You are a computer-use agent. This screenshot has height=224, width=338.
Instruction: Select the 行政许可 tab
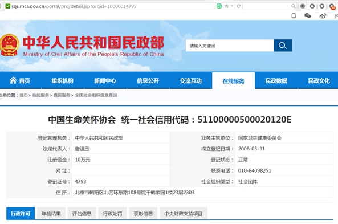[21, 213]
